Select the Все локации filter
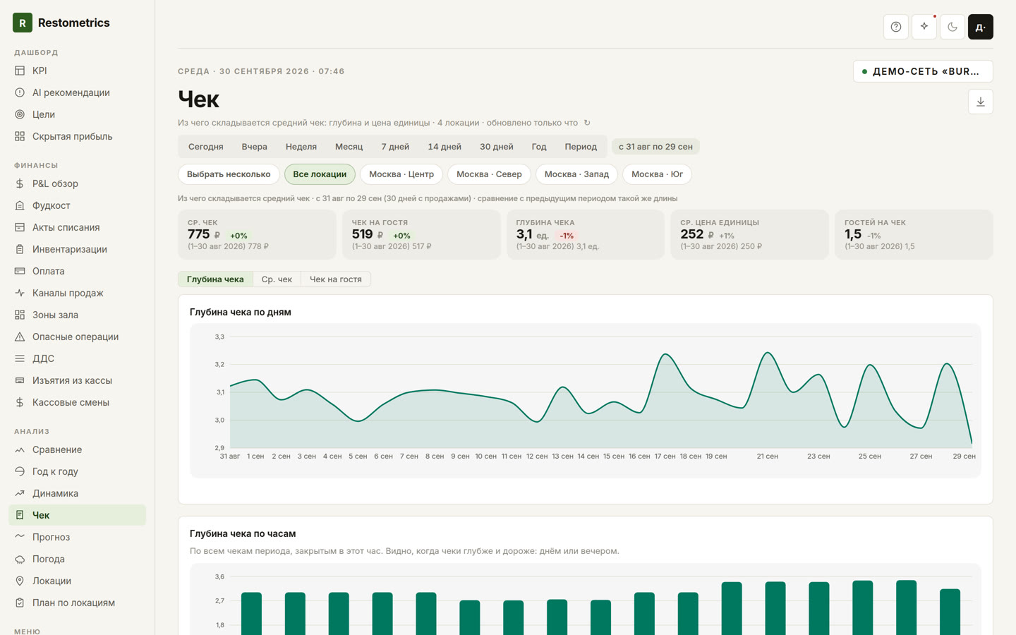This screenshot has width=1016, height=635. pos(320,174)
